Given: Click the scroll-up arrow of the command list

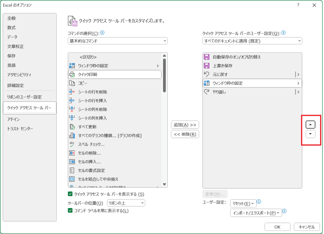Looking at the screenshot, I should tap(164, 55).
